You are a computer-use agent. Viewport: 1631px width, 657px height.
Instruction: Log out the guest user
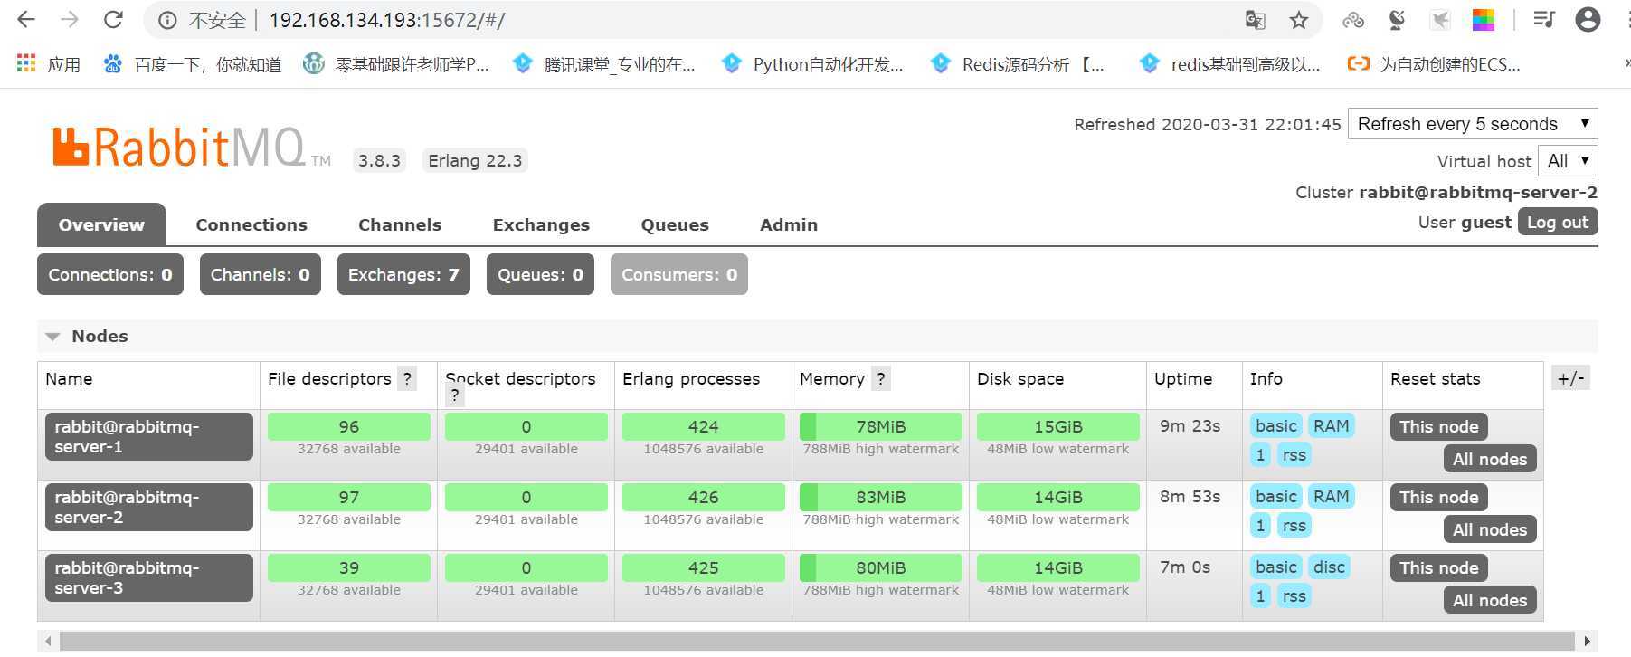[1558, 222]
